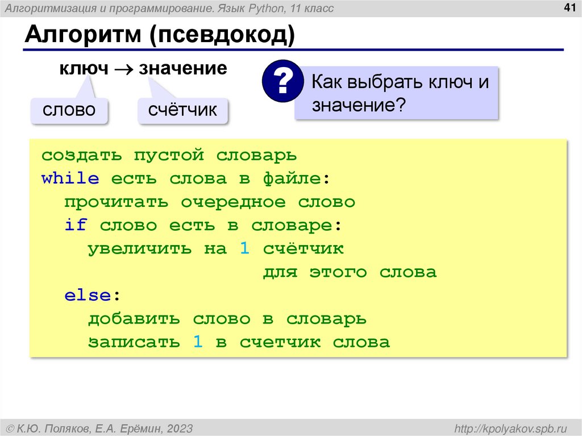
Task: Click the "if" keyword in the pseudocode
Action: [x=76, y=225]
